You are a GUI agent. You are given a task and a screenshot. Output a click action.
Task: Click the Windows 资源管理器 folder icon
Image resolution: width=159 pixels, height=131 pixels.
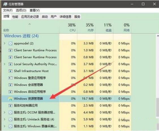tap(10, 99)
